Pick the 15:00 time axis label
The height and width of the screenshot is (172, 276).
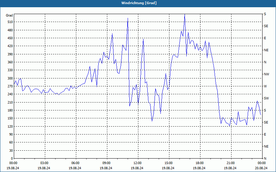tap(168, 163)
